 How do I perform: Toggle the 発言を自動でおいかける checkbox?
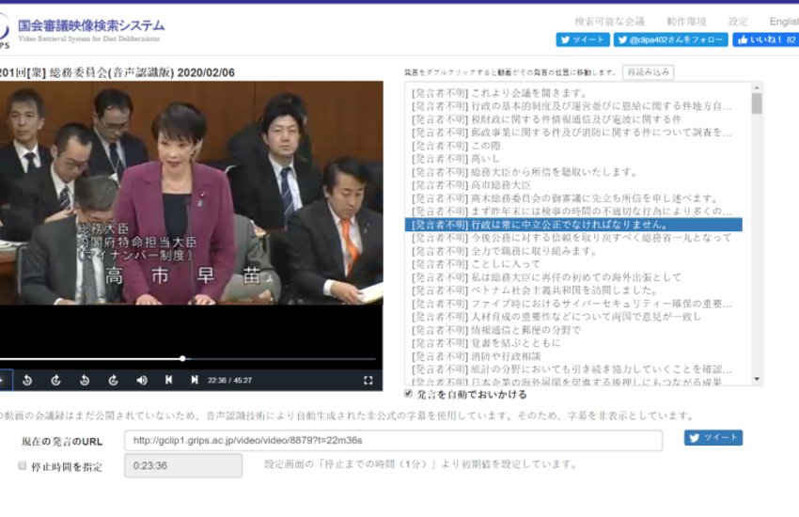[x=408, y=393]
